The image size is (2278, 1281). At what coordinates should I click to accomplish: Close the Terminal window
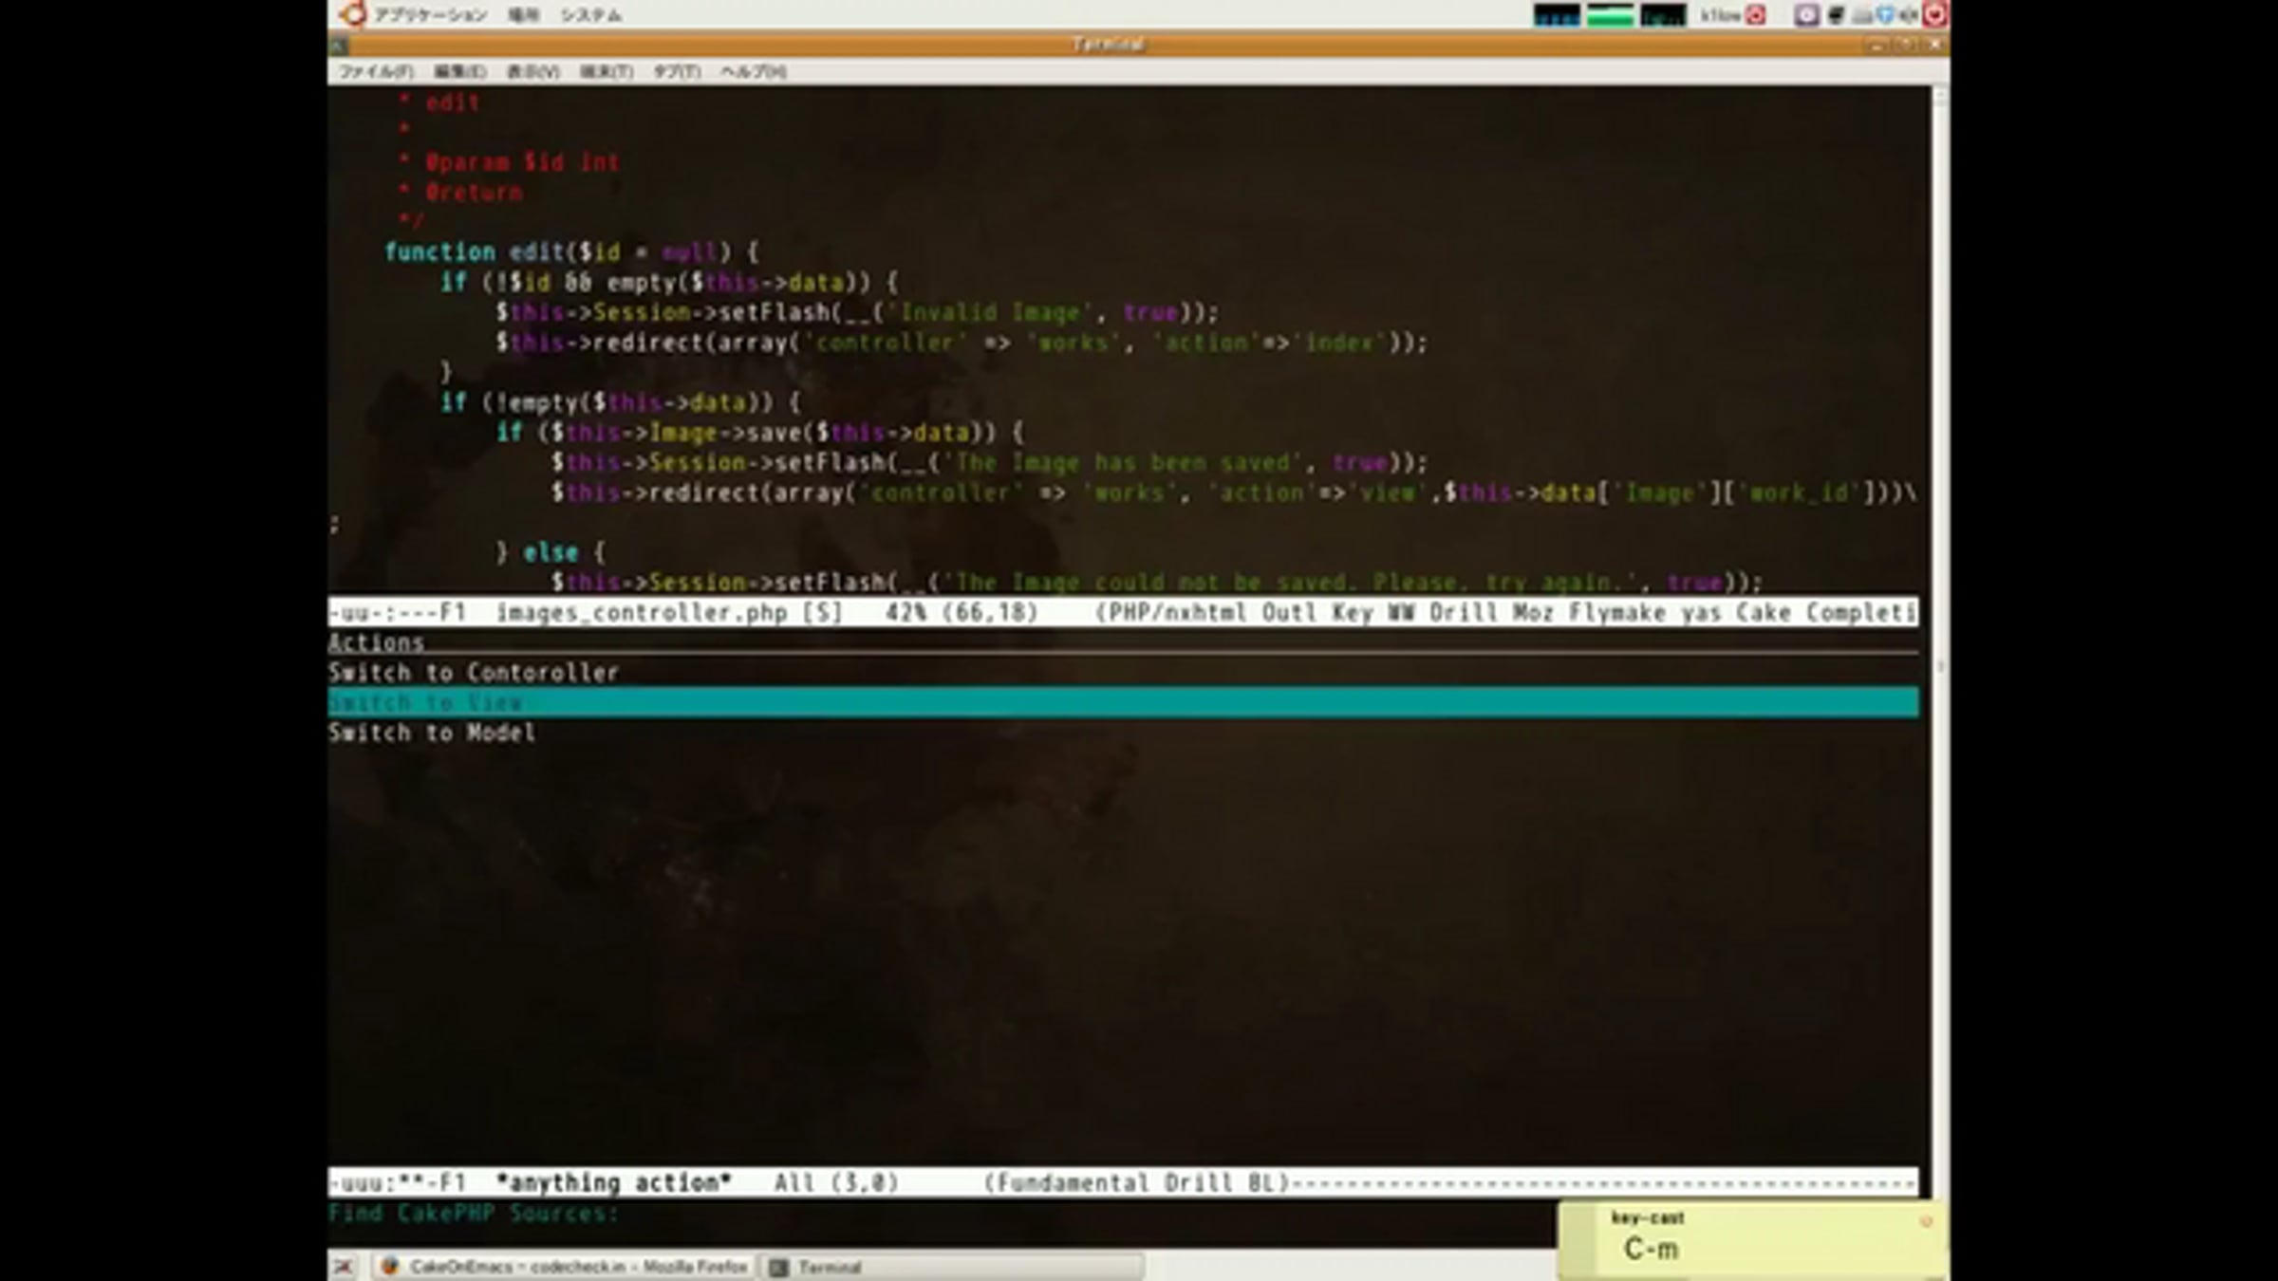point(1933,45)
